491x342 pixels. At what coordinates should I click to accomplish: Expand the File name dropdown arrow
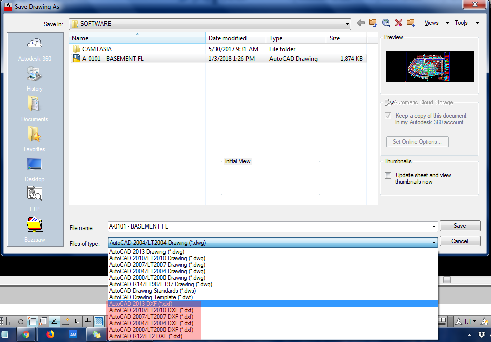(x=434, y=226)
